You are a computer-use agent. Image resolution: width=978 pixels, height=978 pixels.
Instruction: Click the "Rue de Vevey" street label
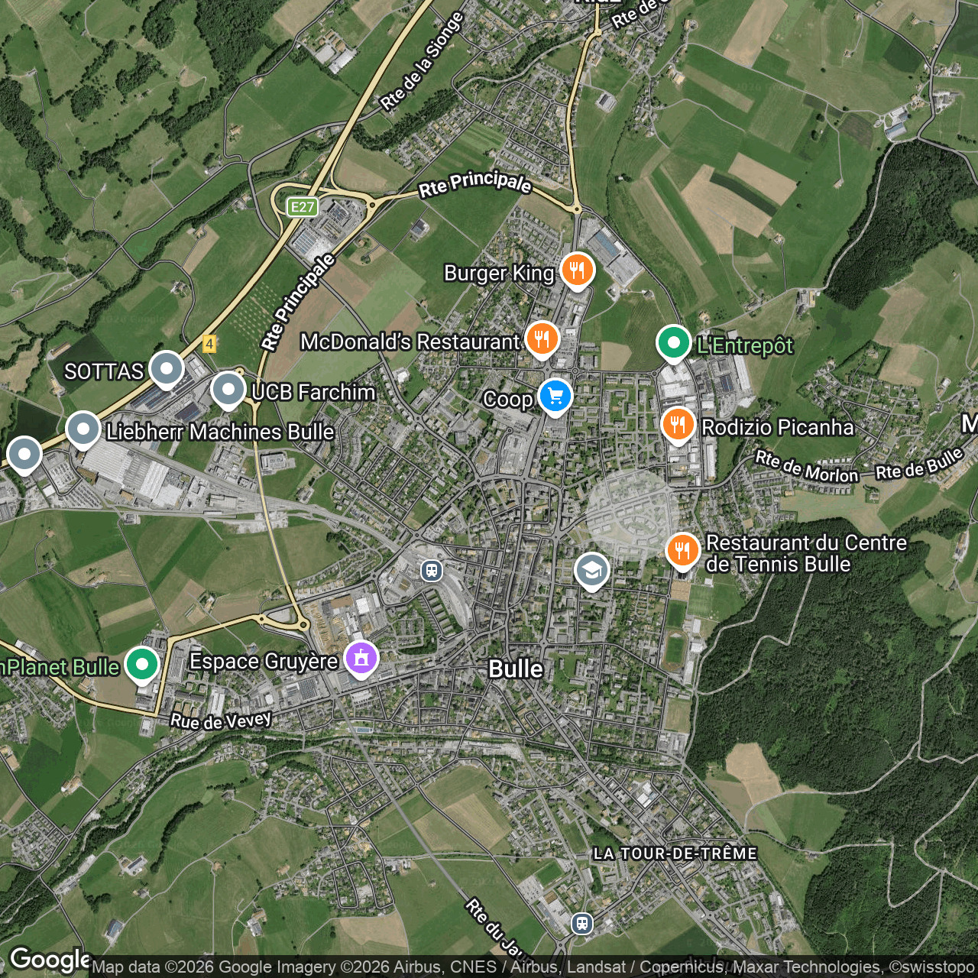pos(221,720)
